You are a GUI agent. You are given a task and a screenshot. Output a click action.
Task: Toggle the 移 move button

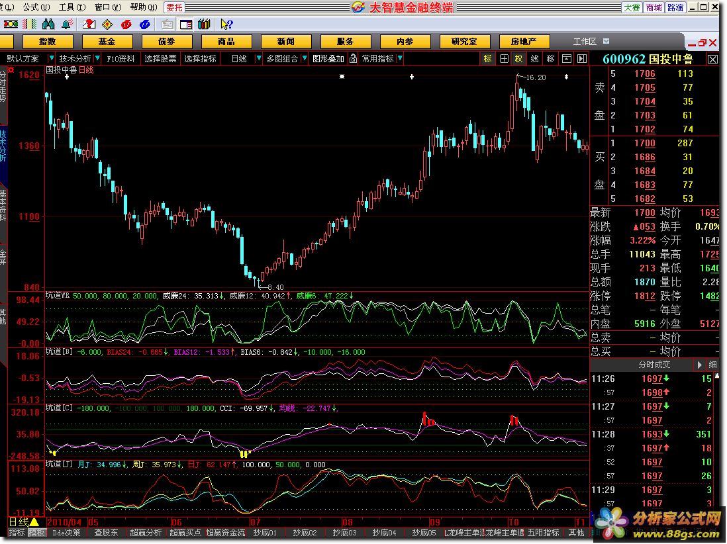550,58
